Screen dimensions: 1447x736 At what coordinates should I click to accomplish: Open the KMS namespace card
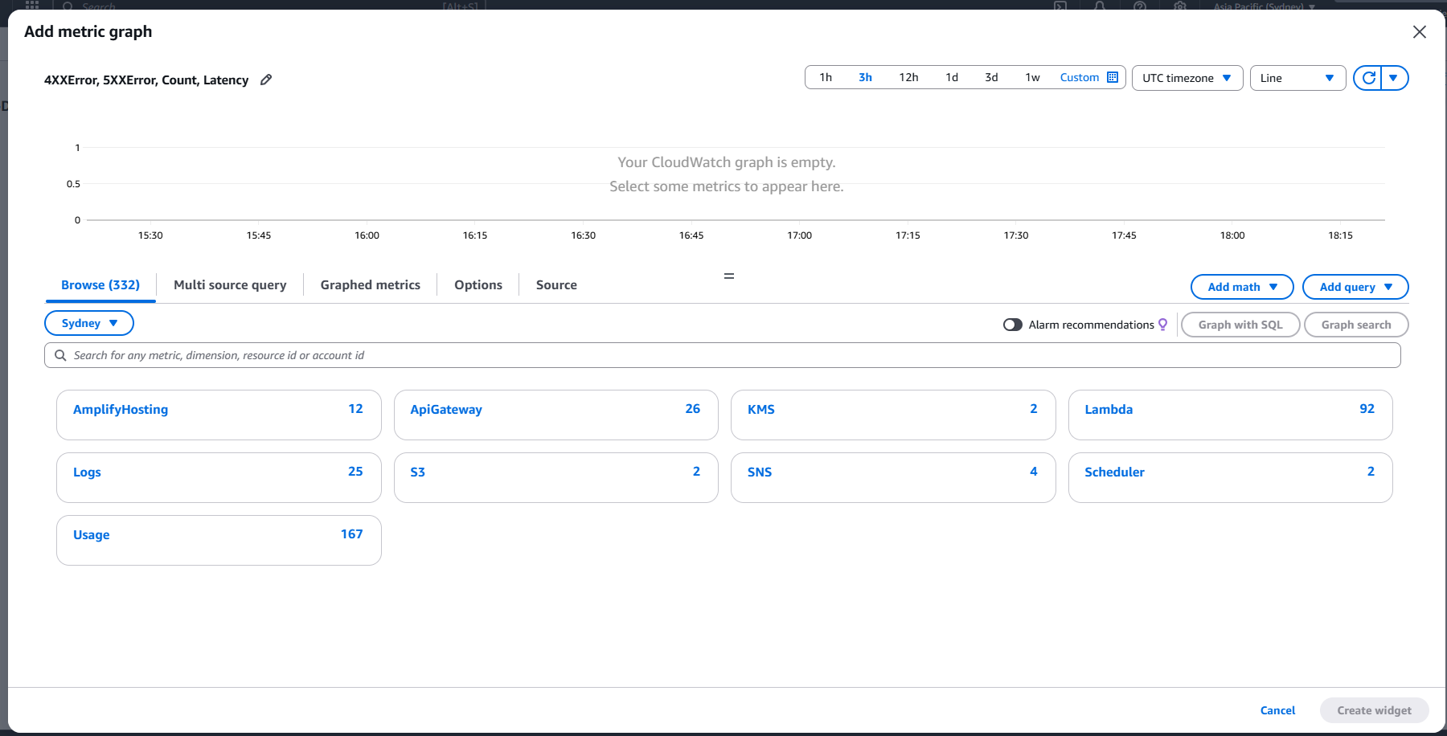(x=893, y=415)
